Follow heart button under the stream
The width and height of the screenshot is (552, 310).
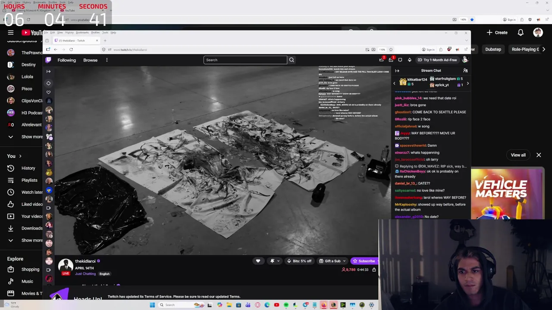tap(258, 261)
